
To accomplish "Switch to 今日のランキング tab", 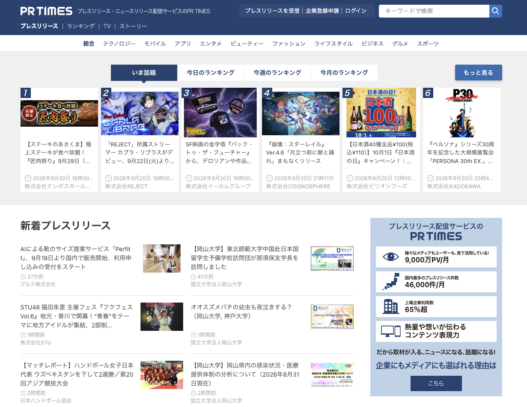I will coord(211,73).
